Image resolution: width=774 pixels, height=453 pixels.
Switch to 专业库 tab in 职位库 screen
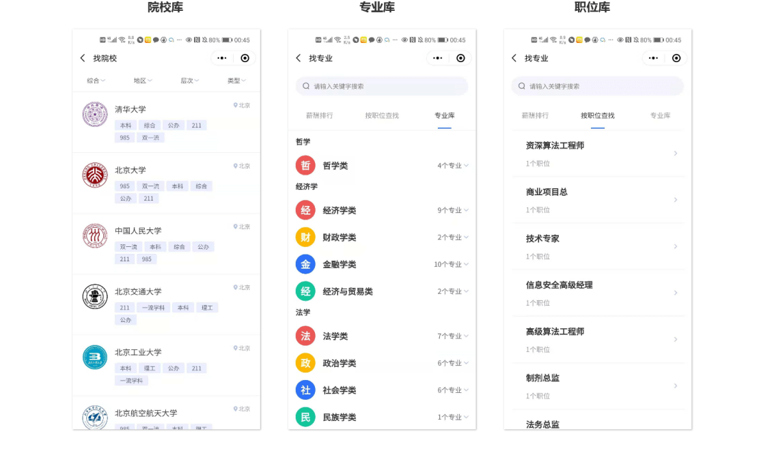click(x=660, y=116)
